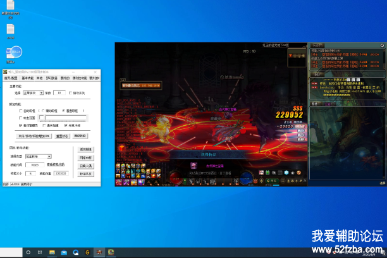This screenshot has width=387, height=258.
Task: Click the purple item icon in the obtained-item popup
Action: tap(193, 166)
